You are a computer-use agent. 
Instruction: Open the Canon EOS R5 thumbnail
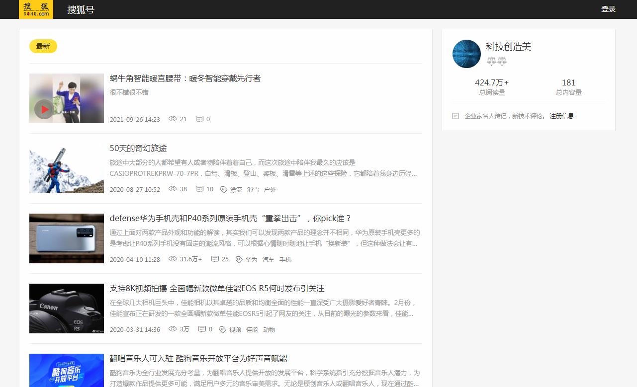pos(67,309)
